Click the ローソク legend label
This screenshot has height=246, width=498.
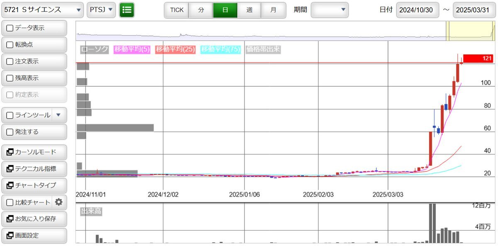(94, 49)
